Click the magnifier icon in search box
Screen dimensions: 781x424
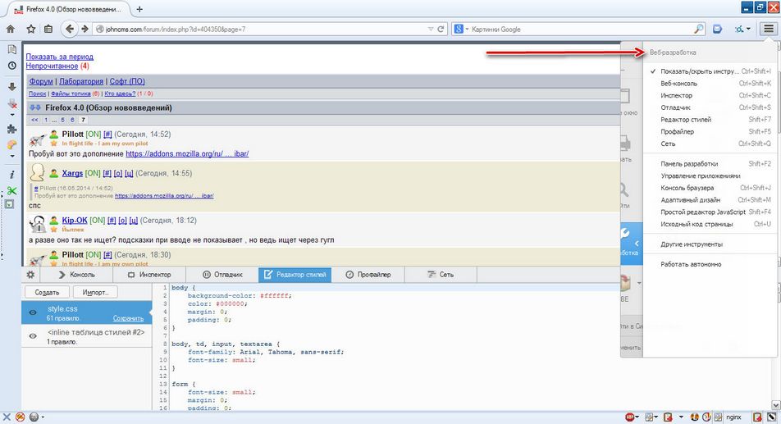pos(698,29)
